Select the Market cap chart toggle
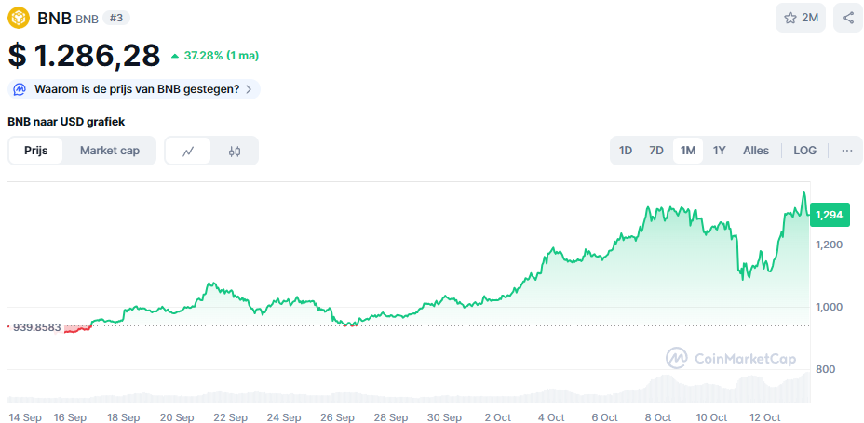Viewport: 864px width, 423px height. (110, 151)
